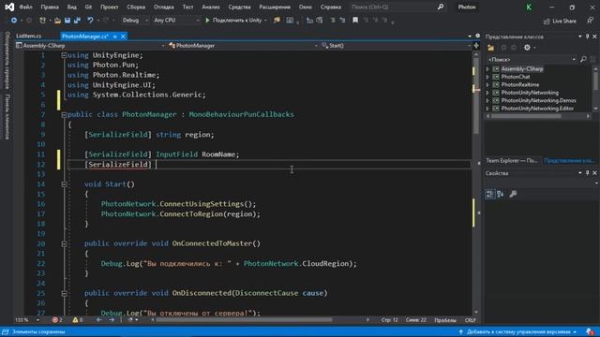Collapse the Start method at line 14
The image size is (600, 337).
[x=65, y=184]
